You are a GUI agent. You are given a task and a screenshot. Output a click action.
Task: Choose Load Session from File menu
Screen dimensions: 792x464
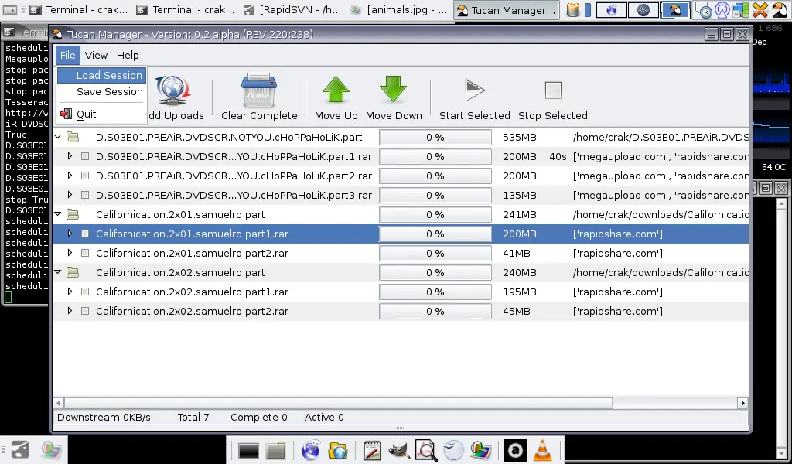pos(101,75)
